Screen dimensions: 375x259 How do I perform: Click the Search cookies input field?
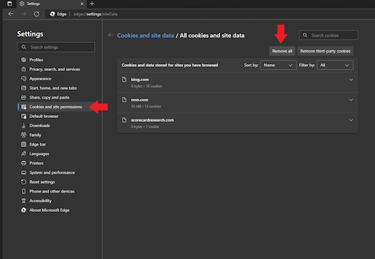pyautogui.click(x=329, y=35)
